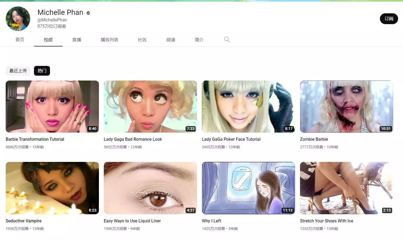Click the @MichellePhan channel handle

pyautogui.click(x=53, y=20)
